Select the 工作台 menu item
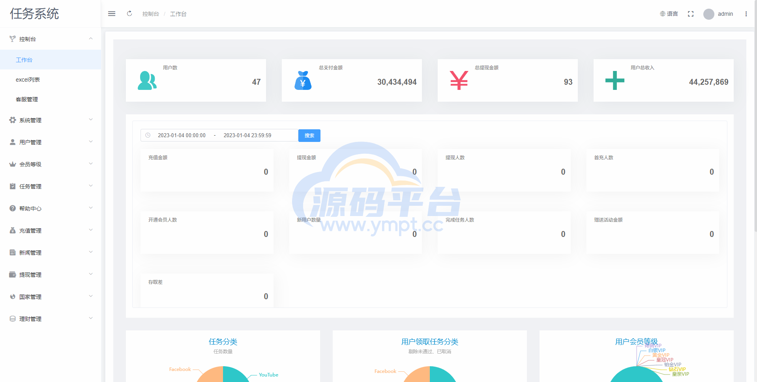This screenshot has width=757, height=382. (51, 60)
